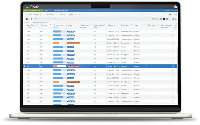Change the Launching campaign sort field dropdown
This screenshot has width=200, height=125.
click(40, 22)
